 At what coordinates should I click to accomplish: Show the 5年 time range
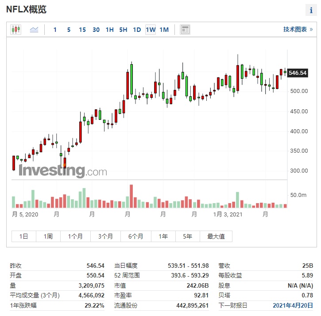188,236
